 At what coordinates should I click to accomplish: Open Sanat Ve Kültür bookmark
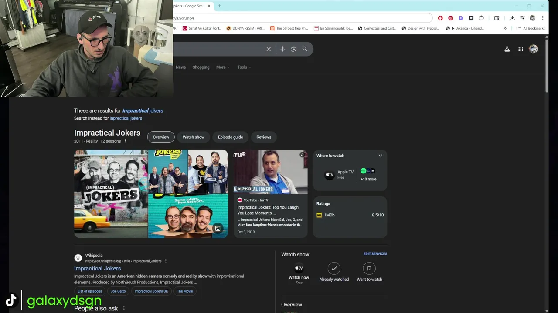point(202,28)
